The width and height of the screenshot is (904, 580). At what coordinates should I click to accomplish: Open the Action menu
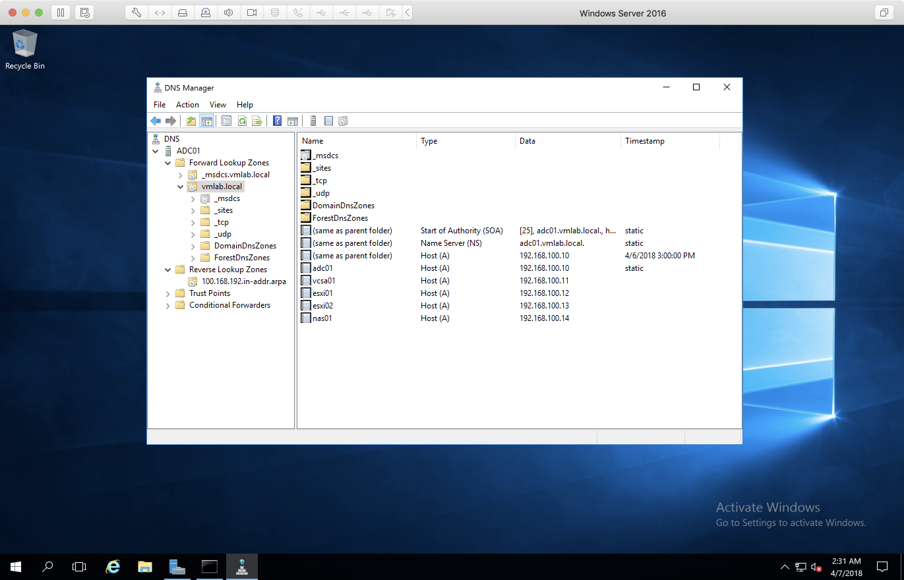point(187,105)
